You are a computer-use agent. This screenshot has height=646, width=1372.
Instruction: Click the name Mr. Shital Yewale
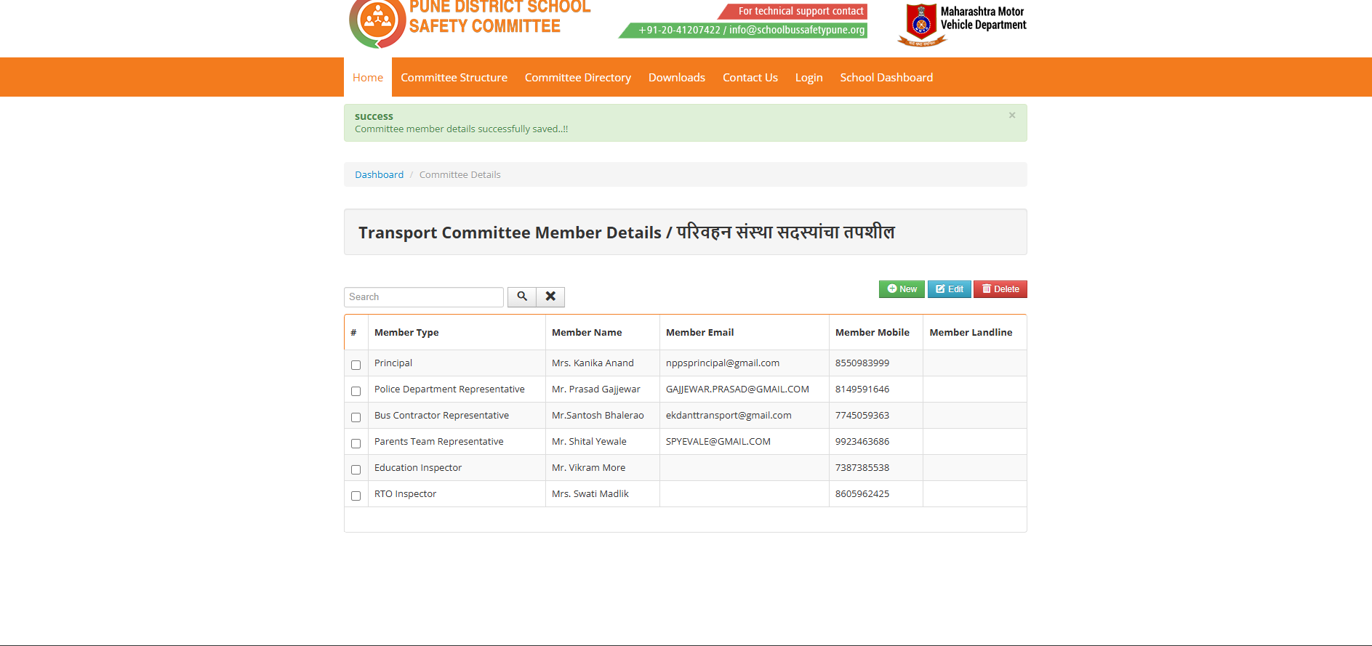[x=589, y=441]
